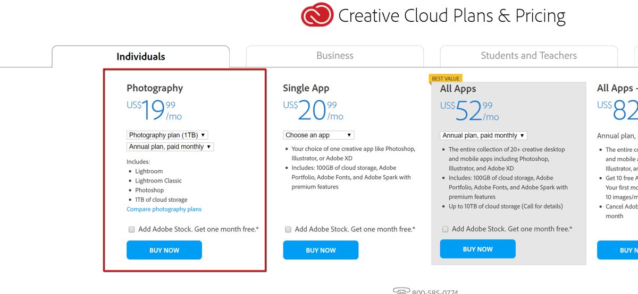Check Add Adobe Stock for All Apps plan

point(445,229)
